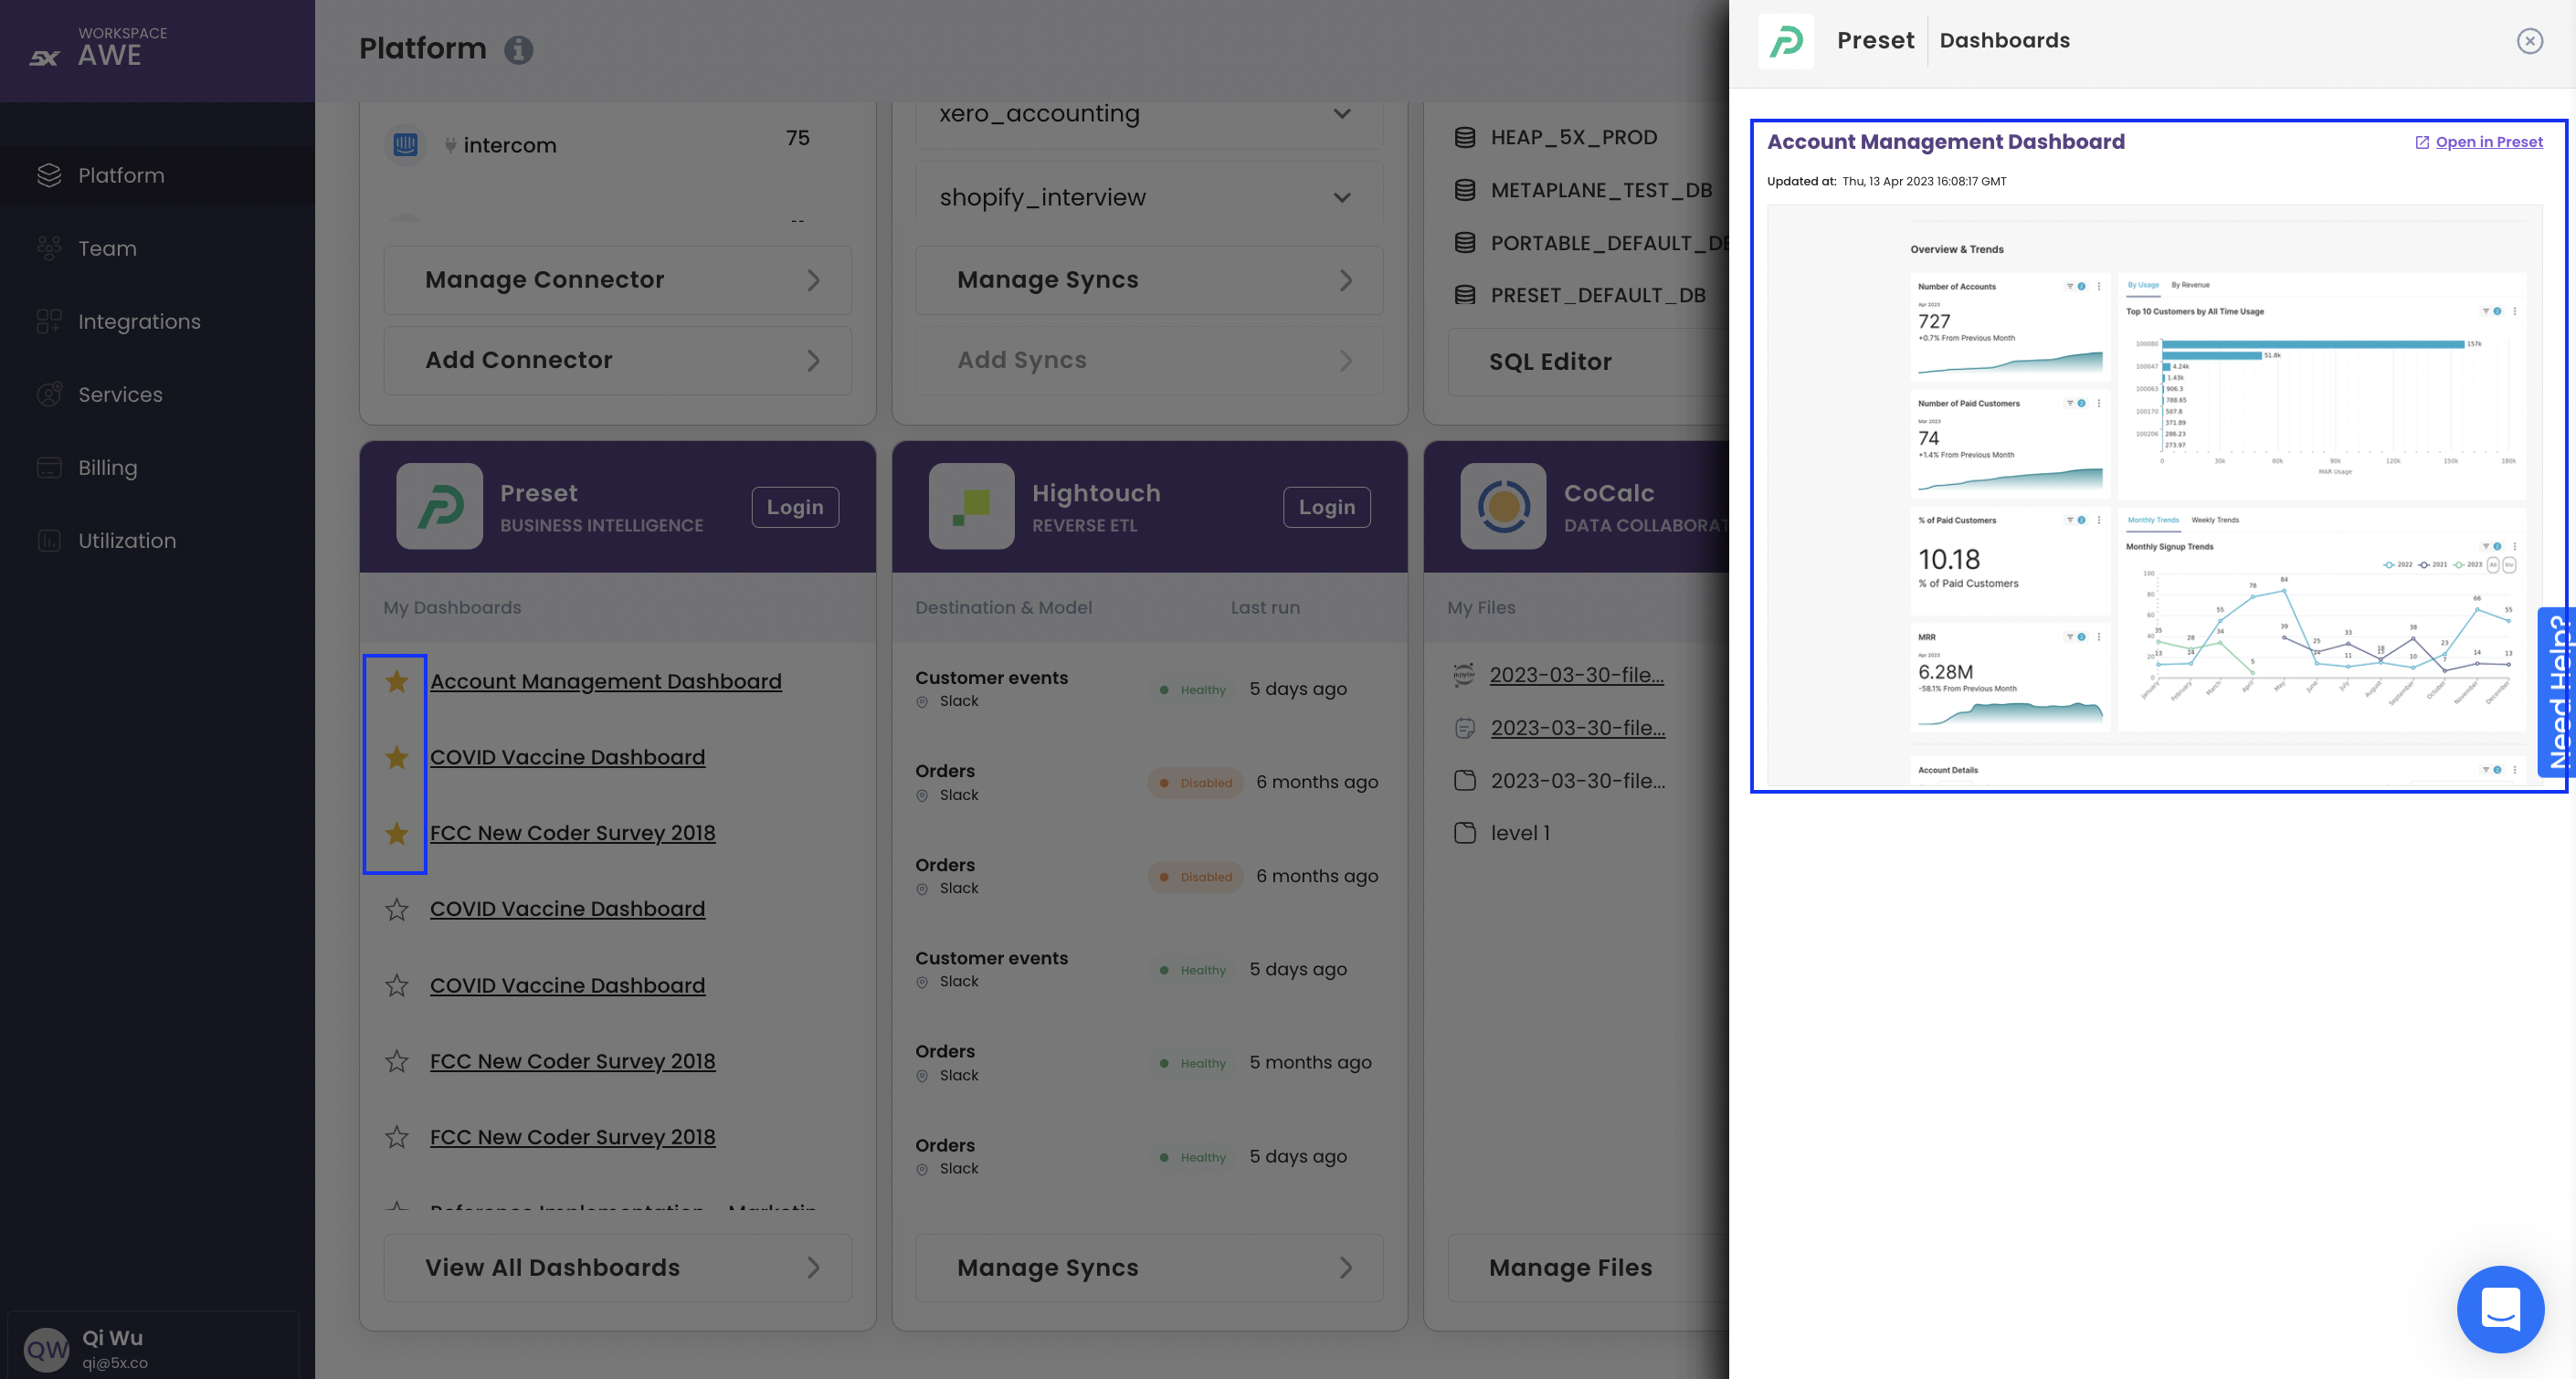2576x1379 pixels.
Task: Click the Billing sidebar icon
Action: pyautogui.click(x=49, y=468)
